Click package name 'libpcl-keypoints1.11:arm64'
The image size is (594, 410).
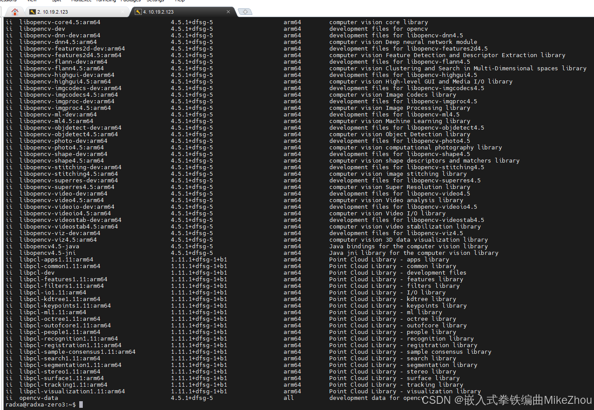click(65, 305)
